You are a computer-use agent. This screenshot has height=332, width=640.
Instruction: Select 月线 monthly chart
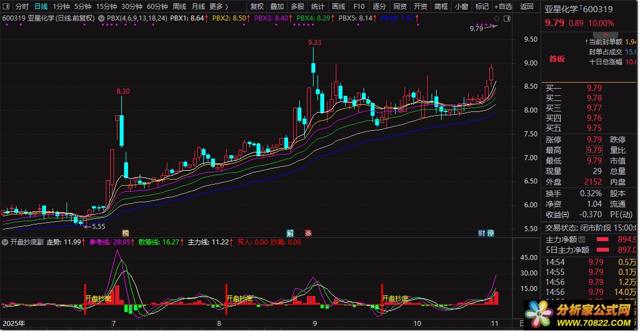[x=198, y=7]
